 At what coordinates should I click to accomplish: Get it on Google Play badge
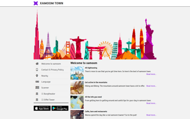pyautogui.click(x=60, y=108)
